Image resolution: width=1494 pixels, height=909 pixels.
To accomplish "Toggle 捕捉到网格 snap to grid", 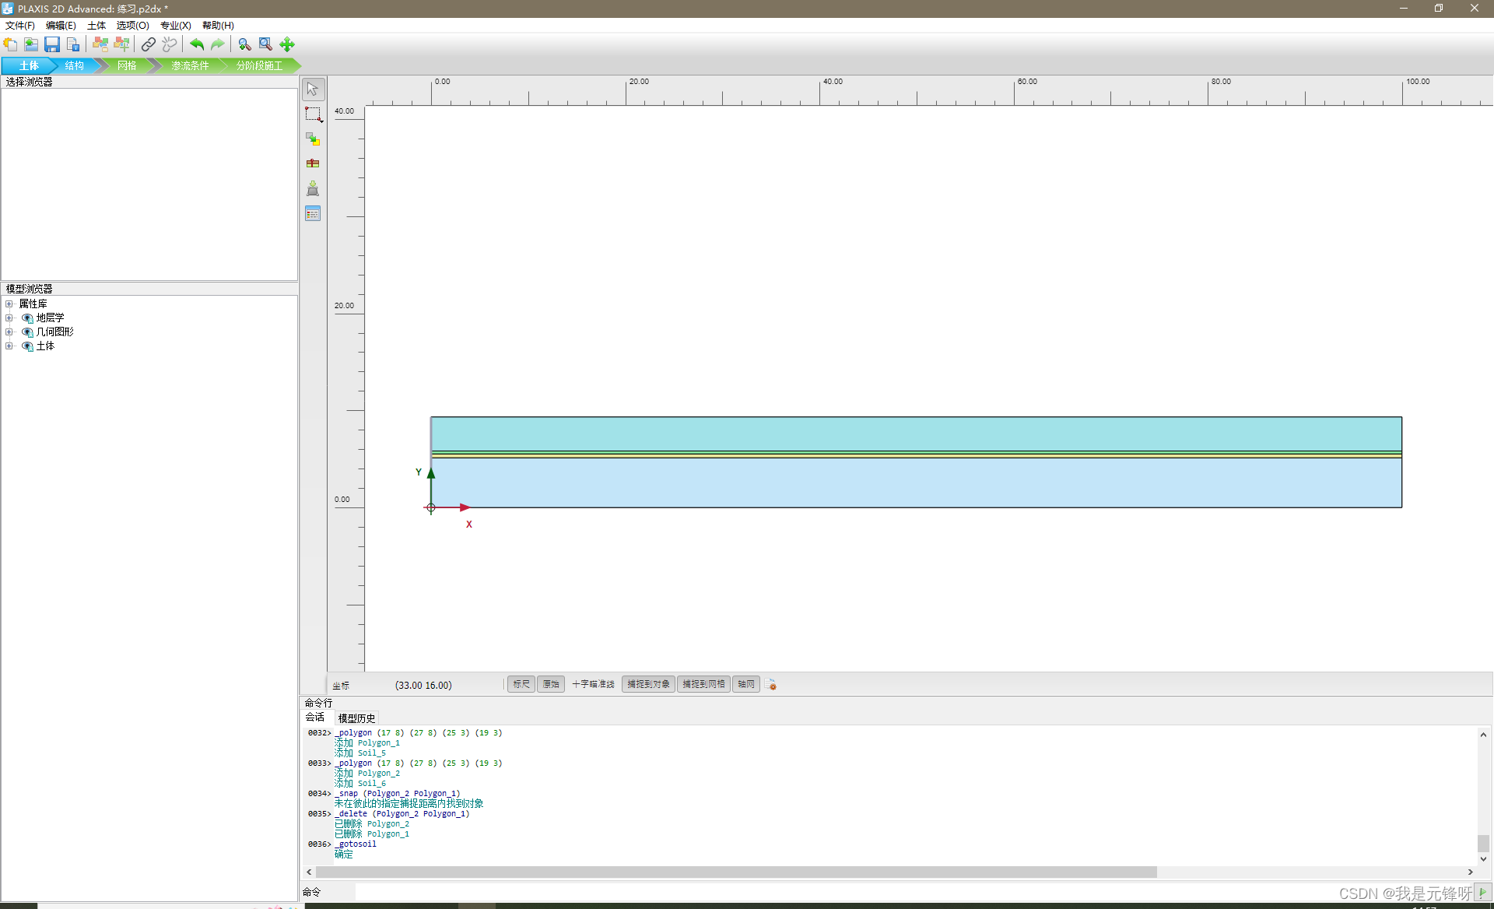I will tap(703, 684).
